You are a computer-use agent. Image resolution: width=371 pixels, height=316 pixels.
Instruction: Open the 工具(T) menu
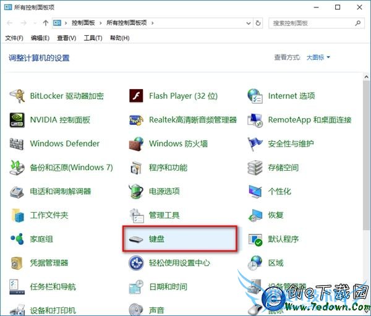pyautogui.click(x=93, y=38)
